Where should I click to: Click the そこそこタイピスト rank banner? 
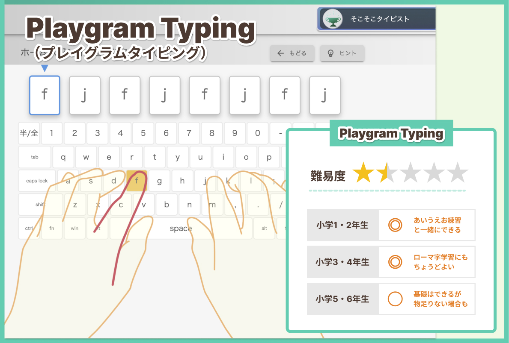point(377,19)
